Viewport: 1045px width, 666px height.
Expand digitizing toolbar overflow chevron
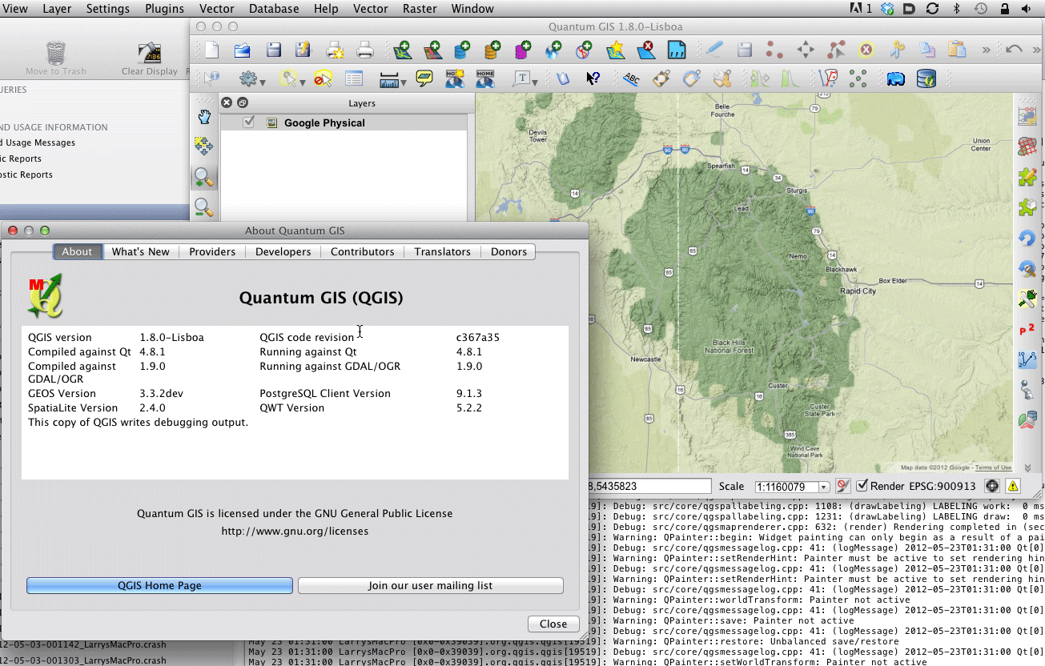(987, 50)
